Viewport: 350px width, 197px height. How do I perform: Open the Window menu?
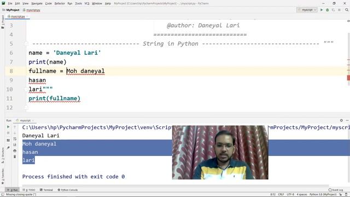point(97,3)
